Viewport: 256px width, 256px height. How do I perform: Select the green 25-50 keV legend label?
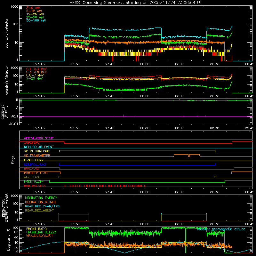(x=35, y=17)
